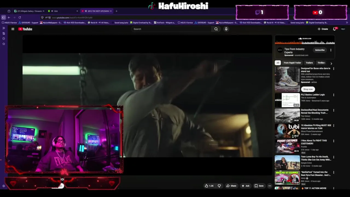350x197 pixels.
Task: Open PLC Basics Ladder Logic thumbnail
Action: point(287,100)
